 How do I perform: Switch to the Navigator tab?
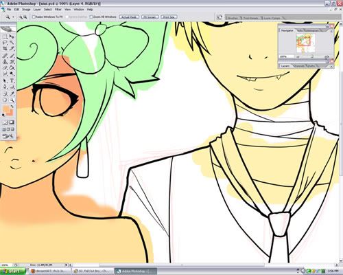[x=287, y=30]
